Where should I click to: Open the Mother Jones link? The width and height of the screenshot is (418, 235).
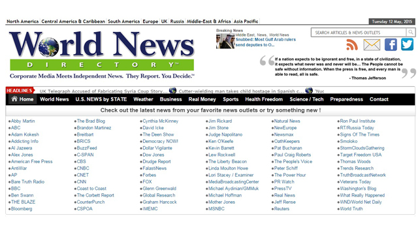click(x=221, y=202)
